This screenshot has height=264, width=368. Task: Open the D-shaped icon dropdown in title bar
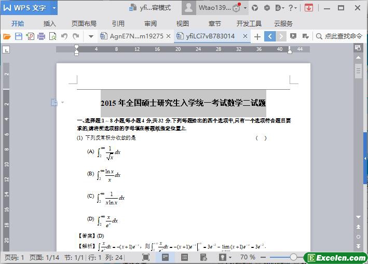pos(280,8)
